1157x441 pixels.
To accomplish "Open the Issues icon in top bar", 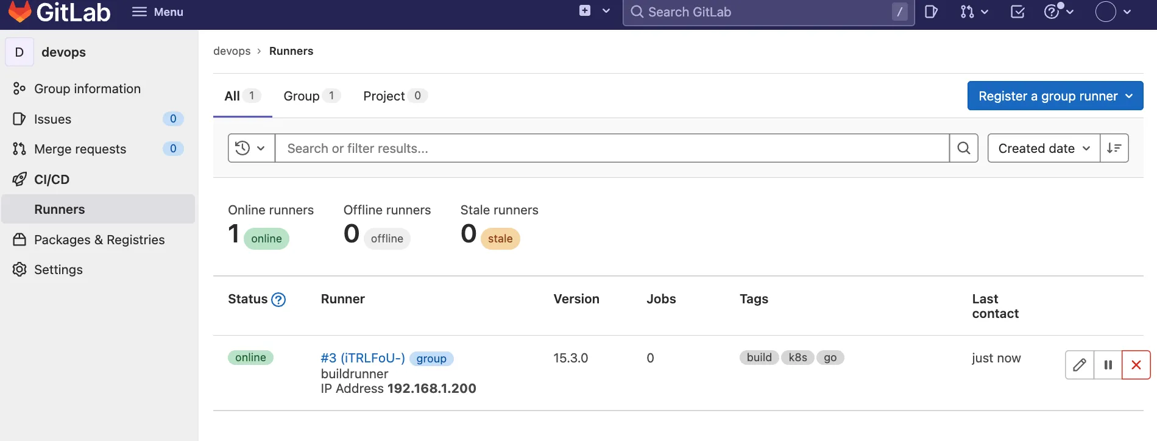I will 930,12.
